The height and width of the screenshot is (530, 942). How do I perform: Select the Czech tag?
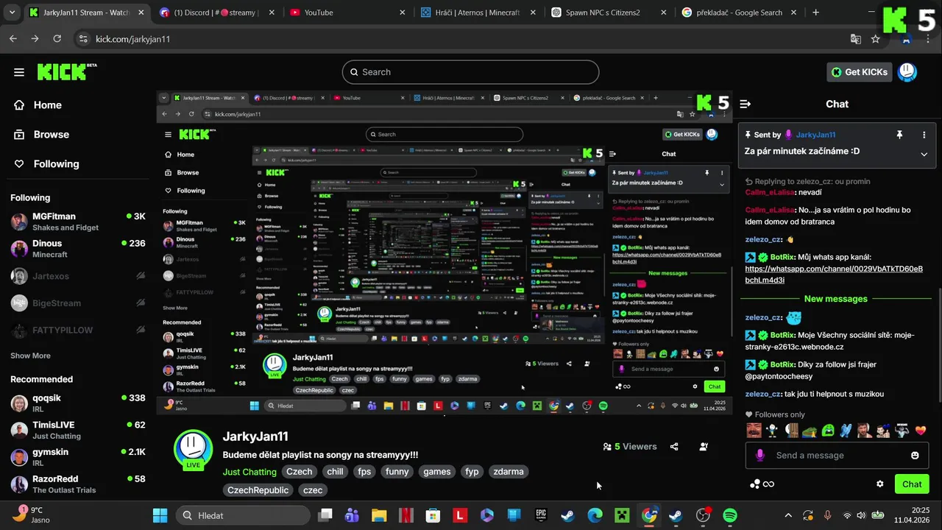pyautogui.click(x=300, y=472)
